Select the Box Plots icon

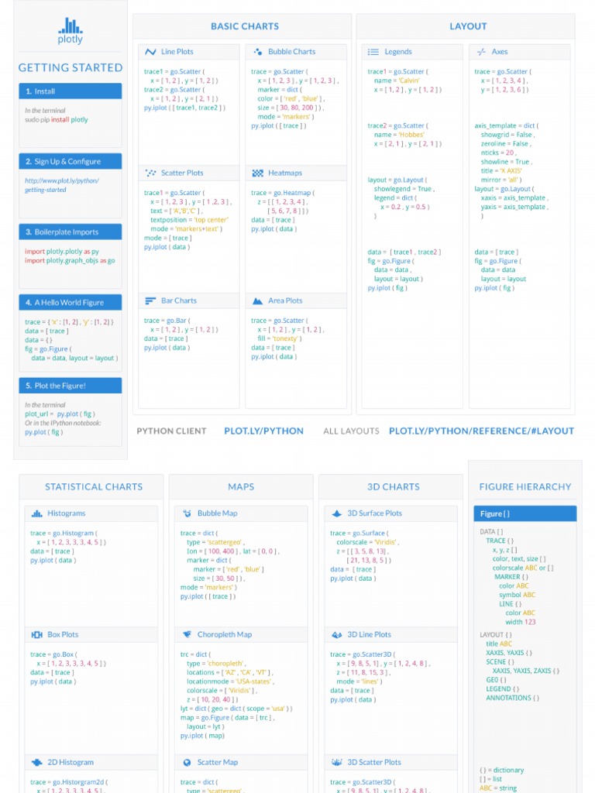pos(37,635)
